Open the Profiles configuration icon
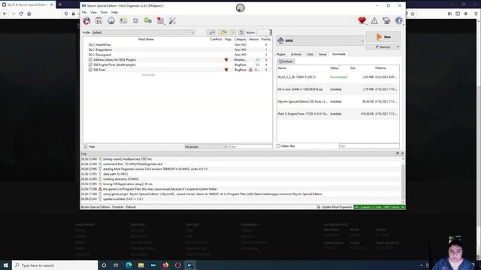The image size is (481, 270). (123, 20)
